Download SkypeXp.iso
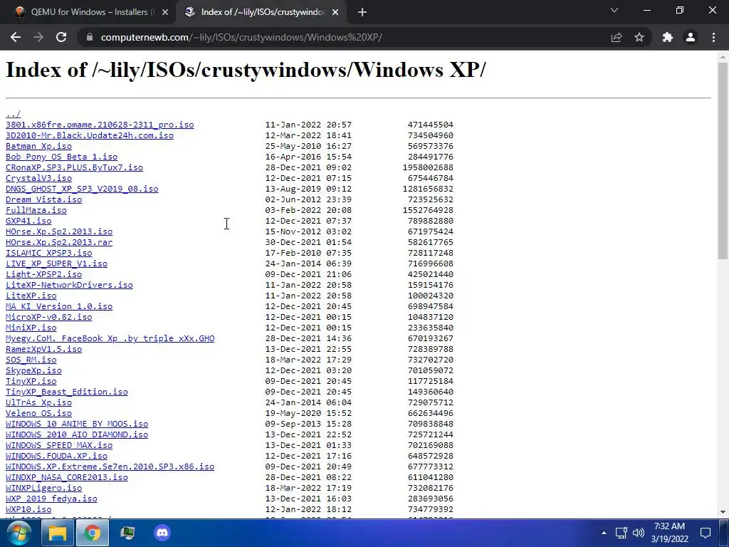Viewport: 729px width, 547px height. click(x=33, y=370)
